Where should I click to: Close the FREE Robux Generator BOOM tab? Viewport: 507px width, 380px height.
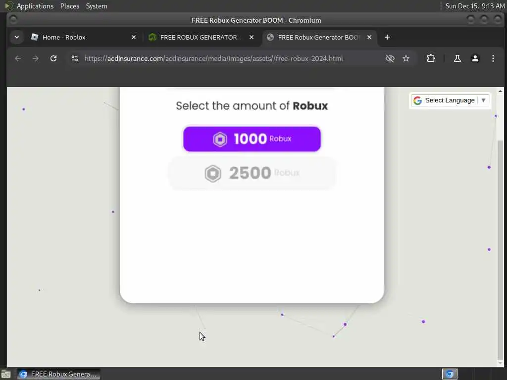click(369, 37)
